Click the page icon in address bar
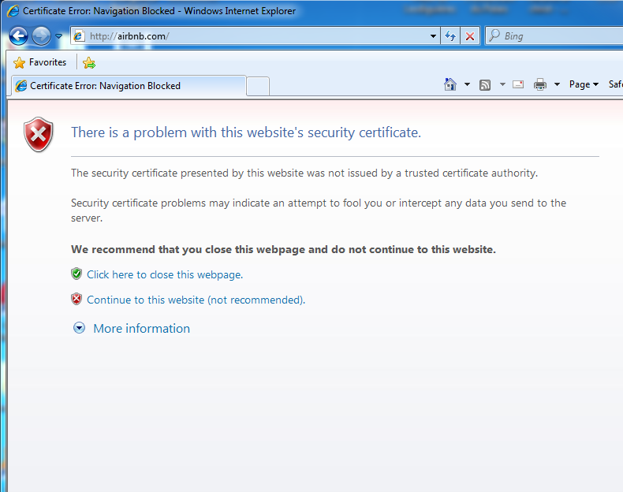This screenshot has height=492, width=623. pos(79,36)
